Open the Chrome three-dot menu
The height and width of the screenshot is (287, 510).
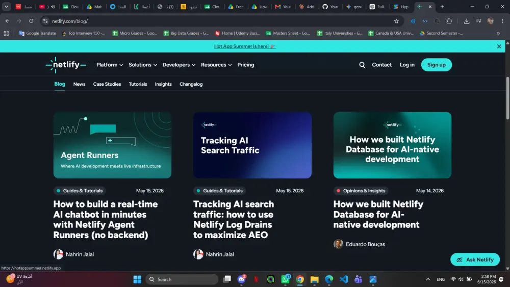coord(502,21)
